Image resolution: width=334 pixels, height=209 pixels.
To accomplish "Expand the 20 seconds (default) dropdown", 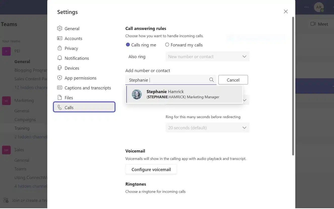I will tap(207, 127).
